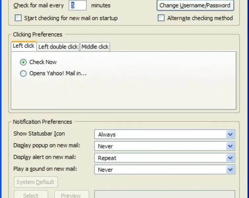Viewport: 249px width, 198px height.
Task: Click the Preview sound button
Action: pos(72,195)
